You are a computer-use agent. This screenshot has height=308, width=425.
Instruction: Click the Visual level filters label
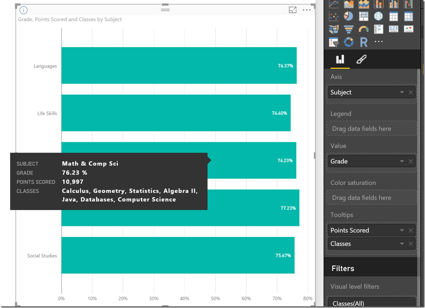tap(355, 287)
